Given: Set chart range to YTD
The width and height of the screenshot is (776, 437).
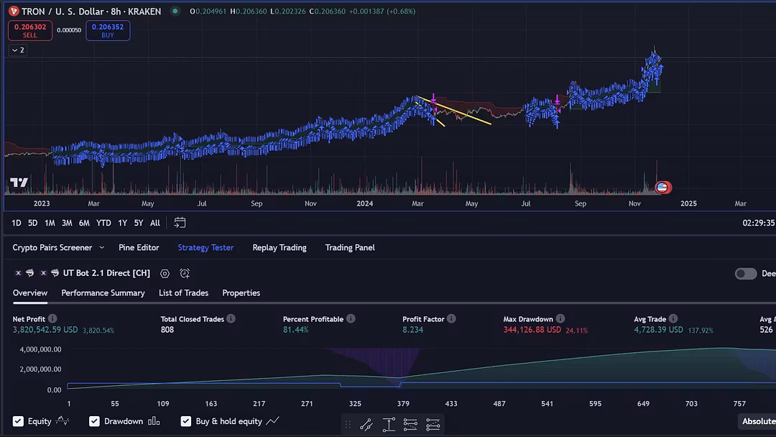Looking at the screenshot, I should 103,224.
